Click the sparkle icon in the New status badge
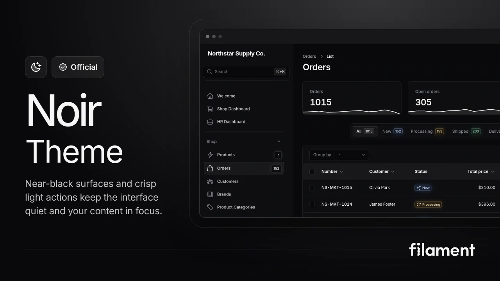 [x=418, y=188]
